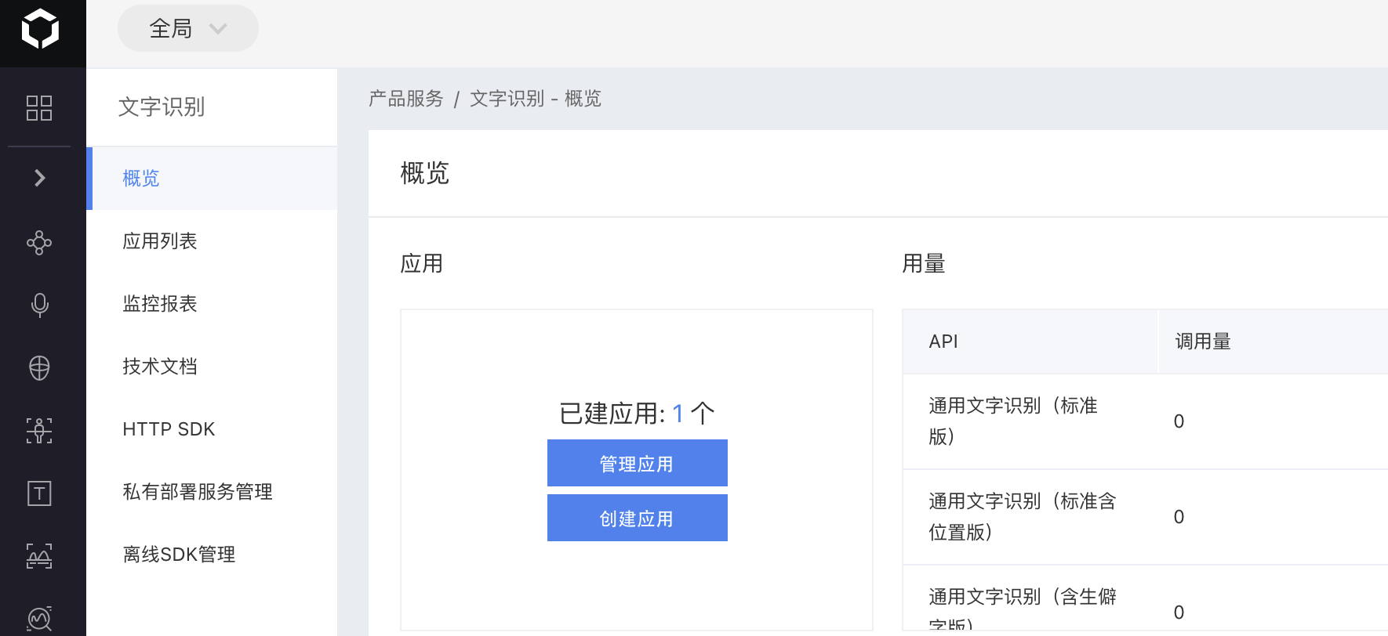Open the 全局 region dropdown
Screen dimensions: 1388x636
tap(187, 29)
